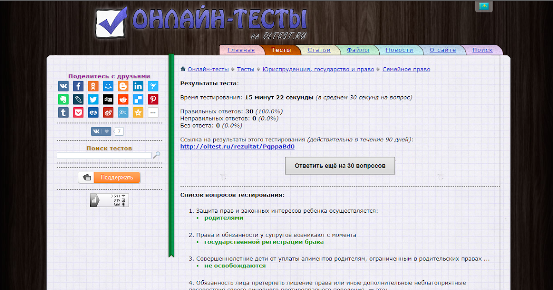Share via Blogger icon
Image resolution: width=553 pixels, height=290 pixels.
pyautogui.click(x=123, y=86)
